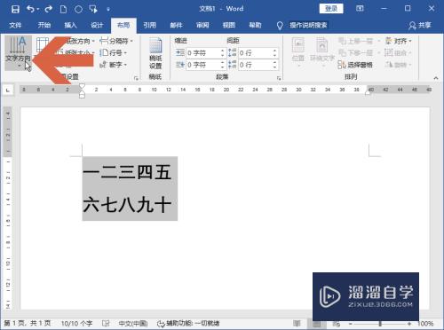
Task: Open the 文件 tab
Action: pos(15,26)
